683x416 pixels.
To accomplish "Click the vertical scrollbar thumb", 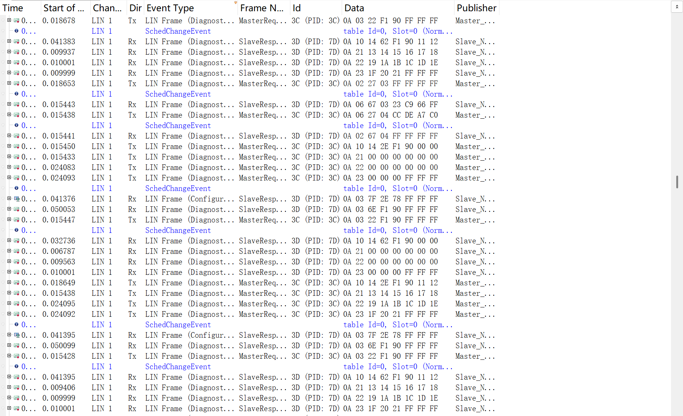I will pos(677,182).
